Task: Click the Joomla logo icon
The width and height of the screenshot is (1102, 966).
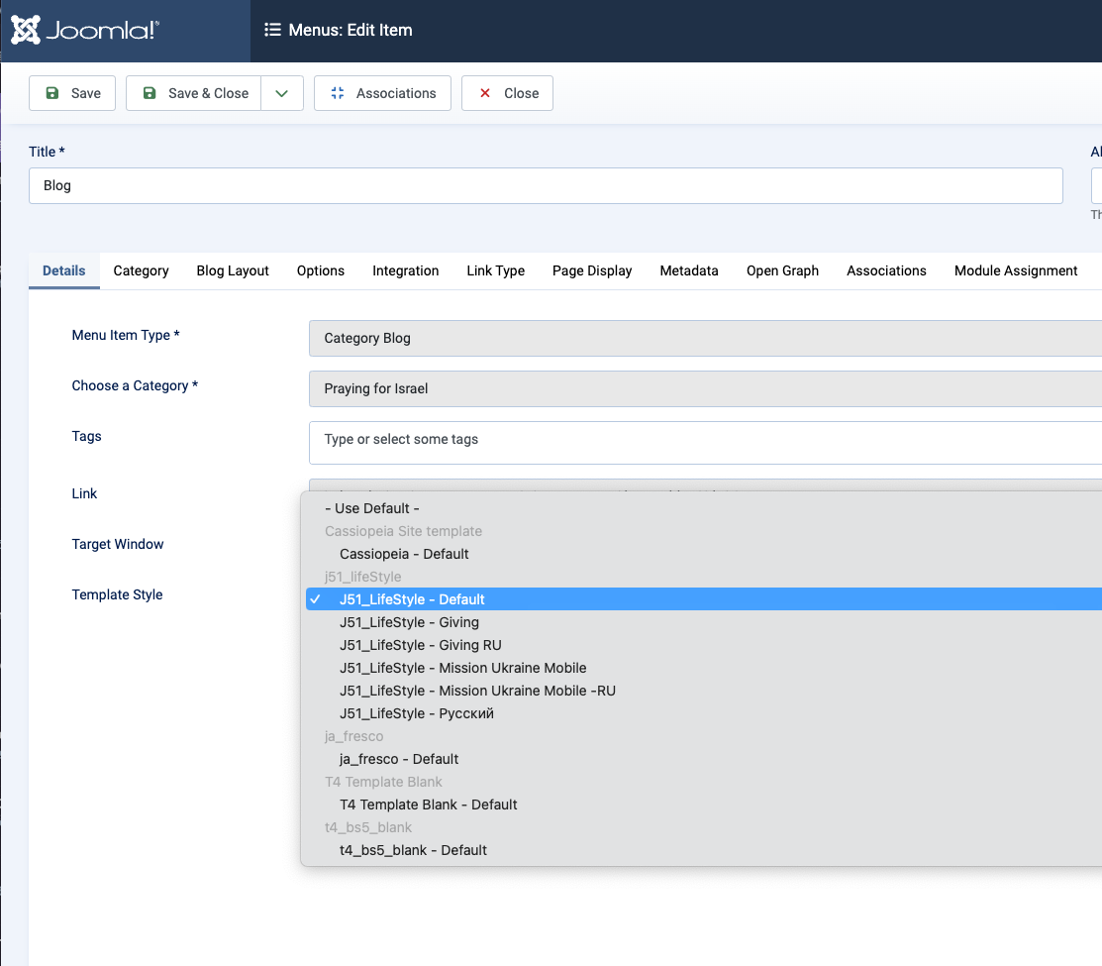Action: coord(27,30)
